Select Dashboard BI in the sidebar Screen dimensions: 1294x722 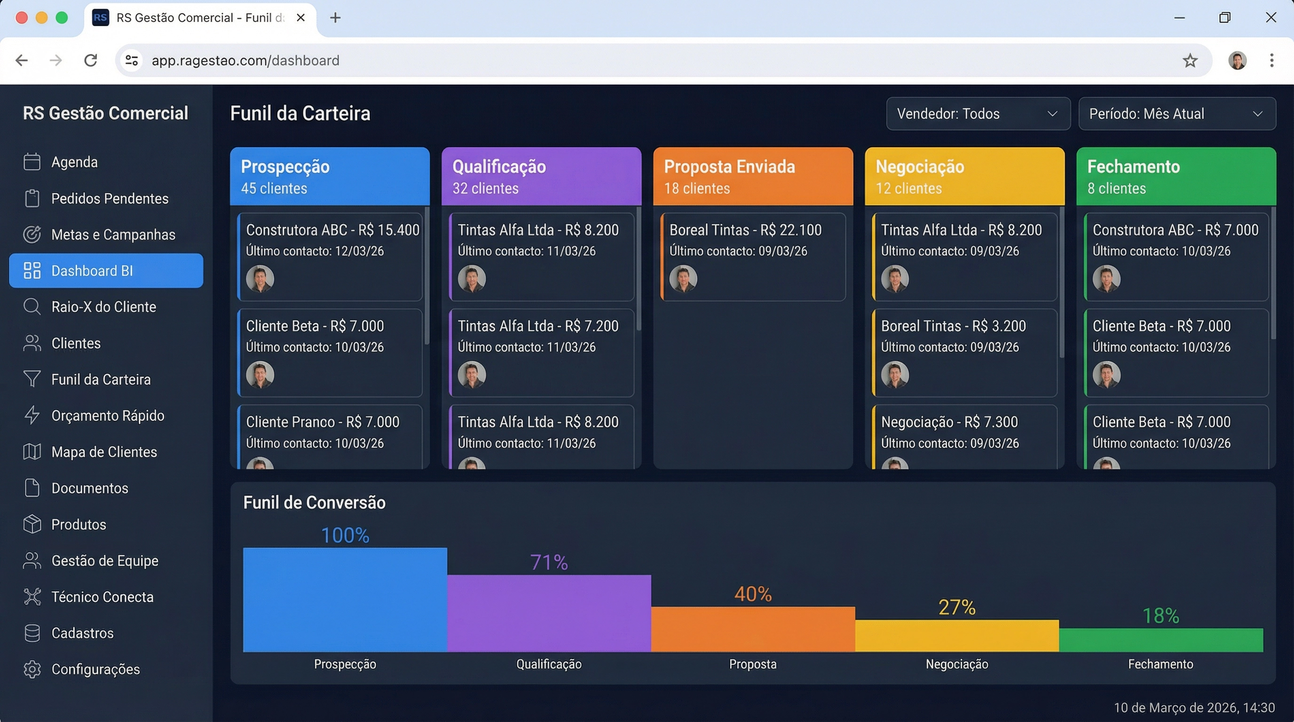[x=106, y=271]
